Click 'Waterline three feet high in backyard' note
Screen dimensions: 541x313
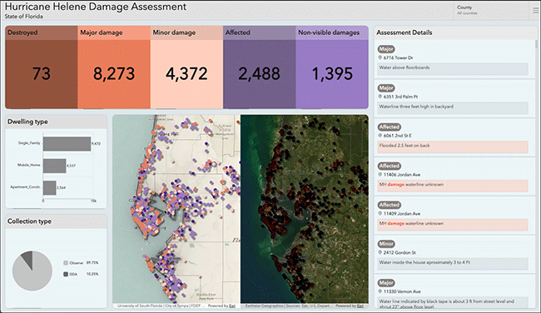click(x=453, y=107)
